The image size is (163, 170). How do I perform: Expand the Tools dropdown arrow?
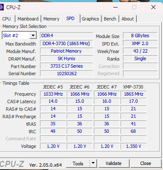tap(93, 163)
